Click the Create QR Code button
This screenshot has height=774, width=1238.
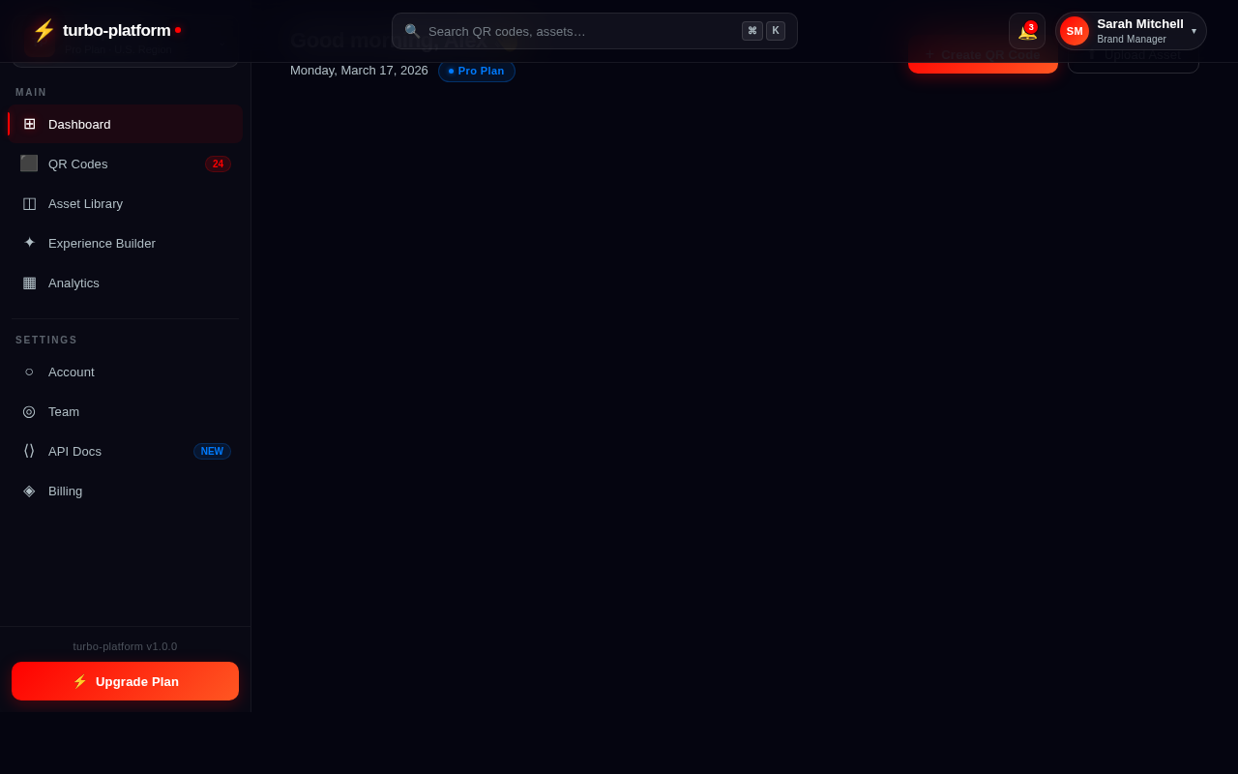(x=983, y=55)
